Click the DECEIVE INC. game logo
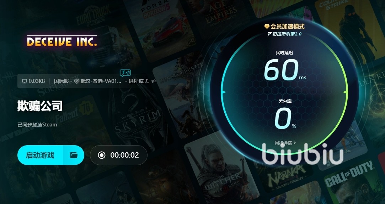Viewport: 385px width, 204px height. [x=62, y=41]
